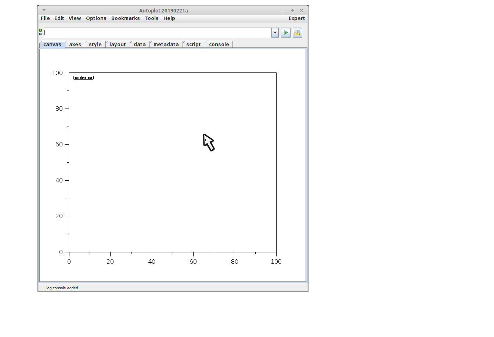
Task: Switch to the metadata tab
Action: tap(166, 45)
